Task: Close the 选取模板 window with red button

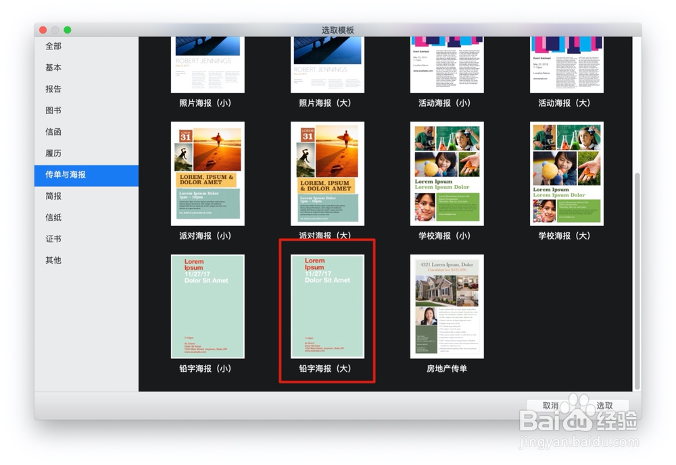Action: [x=43, y=30]
